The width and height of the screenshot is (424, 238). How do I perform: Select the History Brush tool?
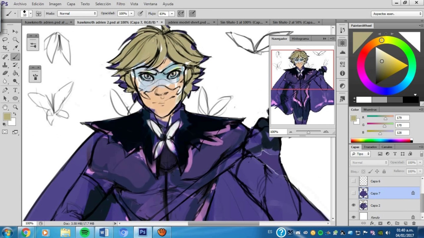(15, 65)
